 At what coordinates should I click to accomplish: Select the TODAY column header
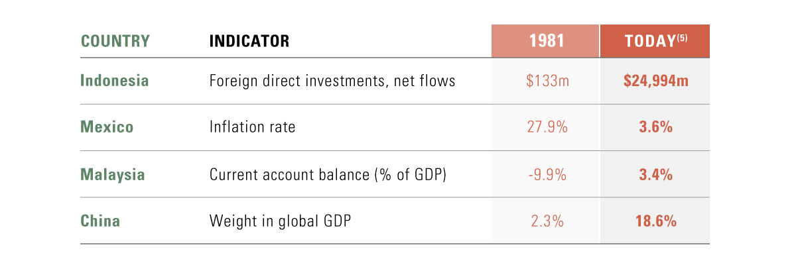655,41
